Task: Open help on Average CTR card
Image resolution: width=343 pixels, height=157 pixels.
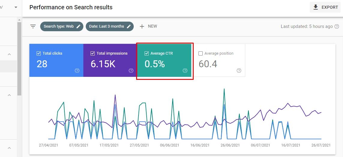Action: (185, 71)
